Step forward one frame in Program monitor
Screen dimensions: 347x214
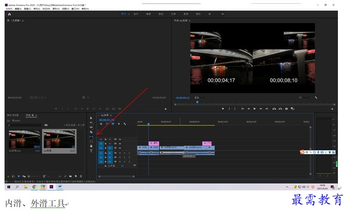260,109
